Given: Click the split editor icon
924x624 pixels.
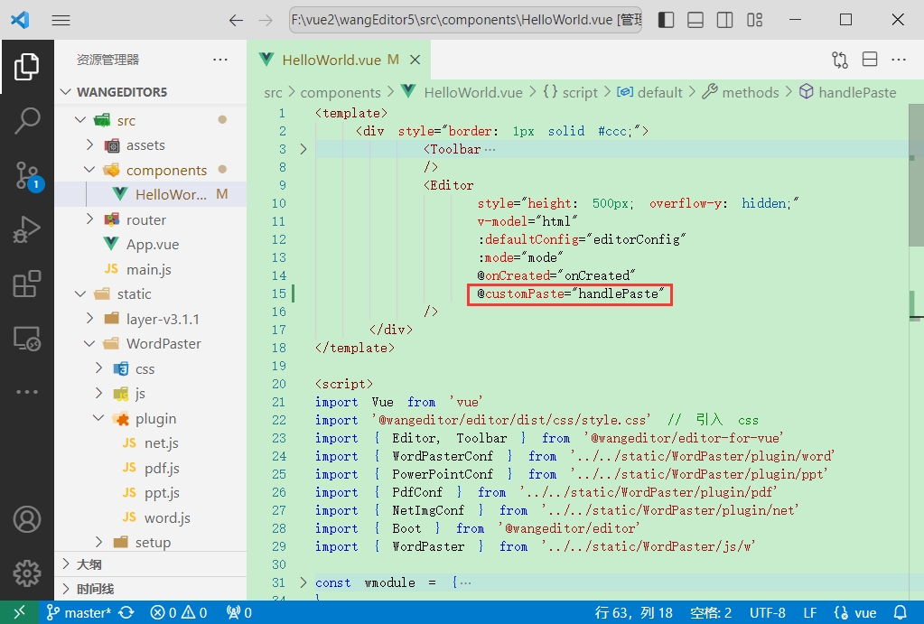Looking at the screenshot, I should coord(870,60).
